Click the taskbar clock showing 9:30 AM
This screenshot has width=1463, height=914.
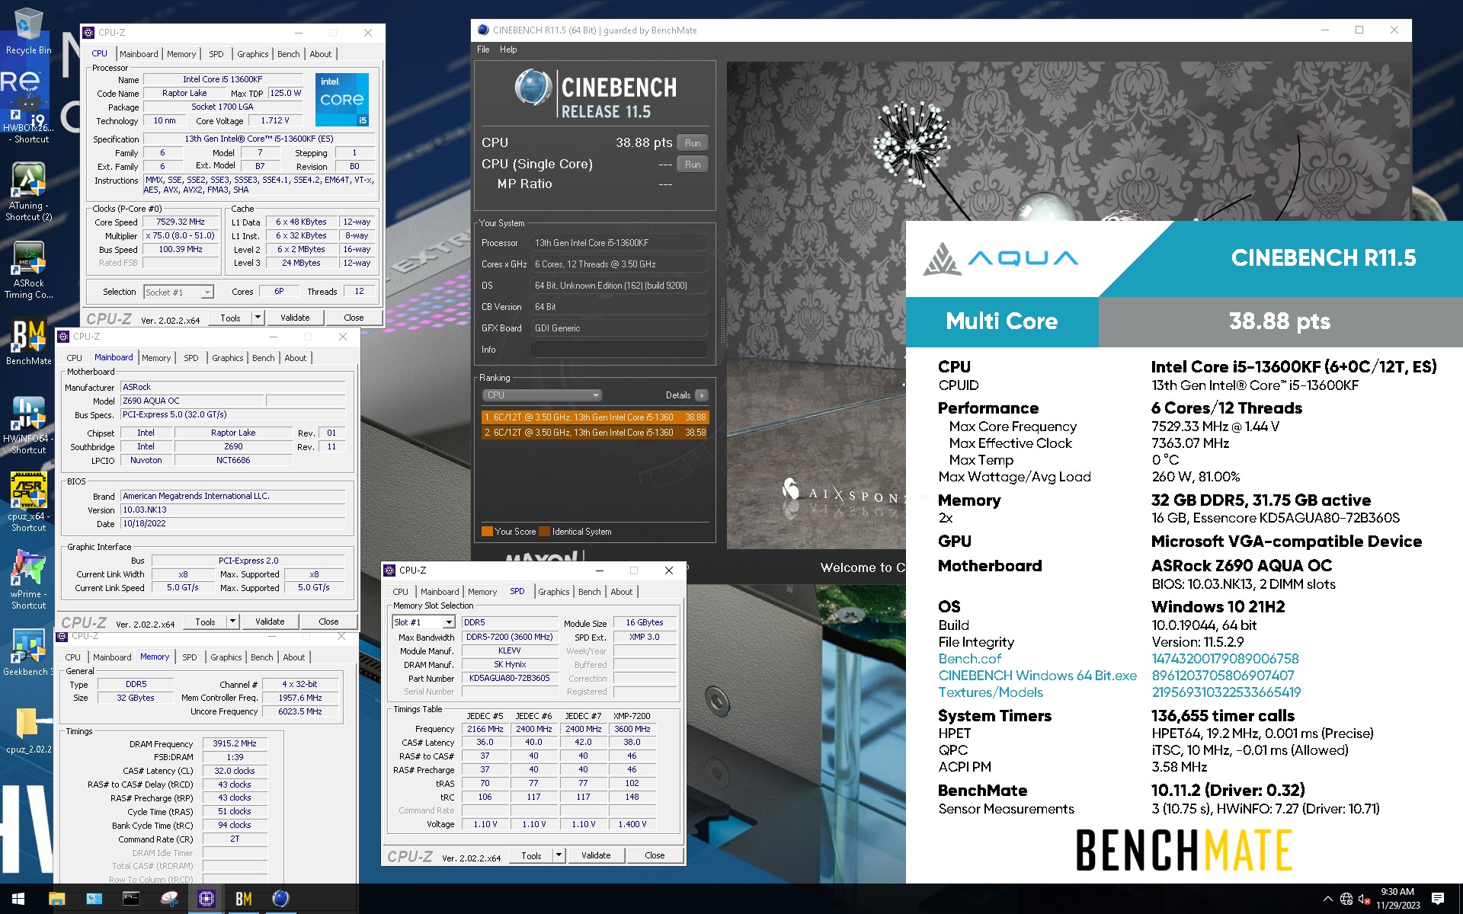[1397, 899]
